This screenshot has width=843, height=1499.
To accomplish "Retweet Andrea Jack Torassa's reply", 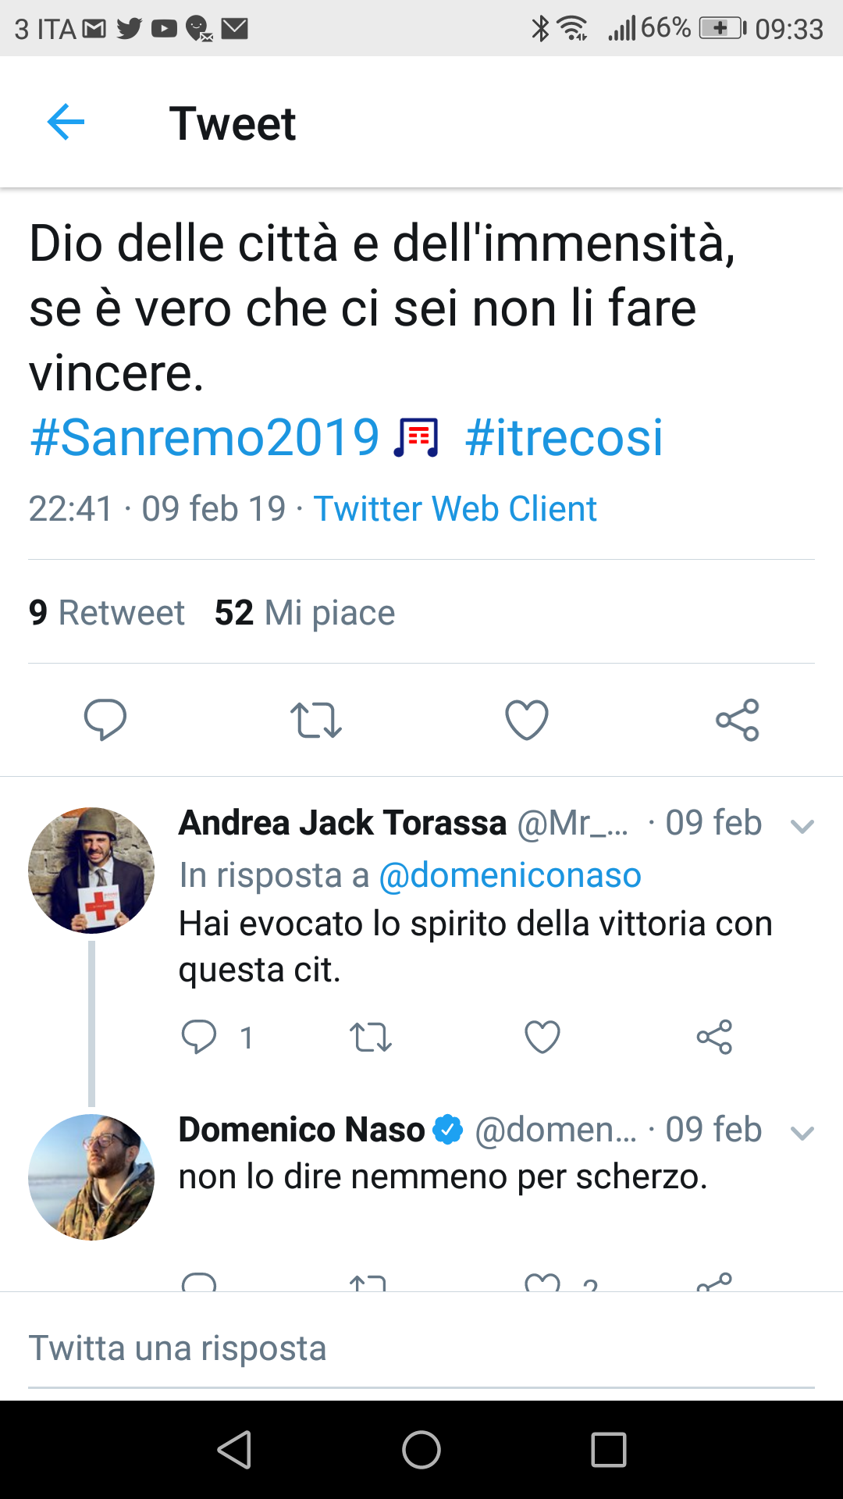I will tap(370, 1037).
